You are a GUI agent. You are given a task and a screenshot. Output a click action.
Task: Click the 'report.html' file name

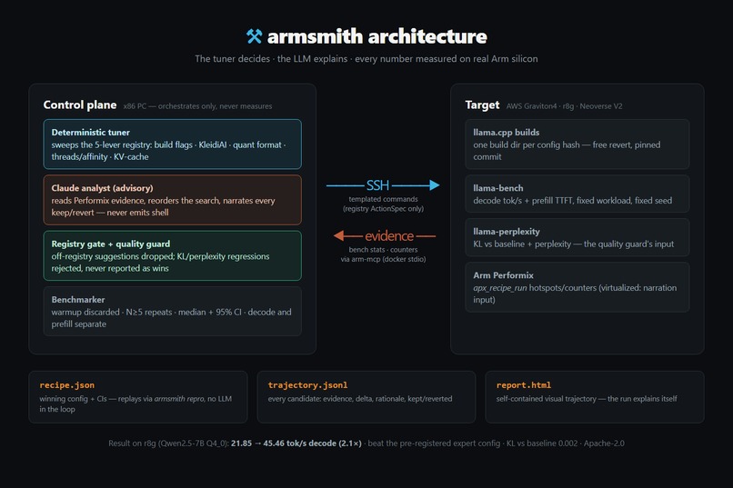click(524, 384)
